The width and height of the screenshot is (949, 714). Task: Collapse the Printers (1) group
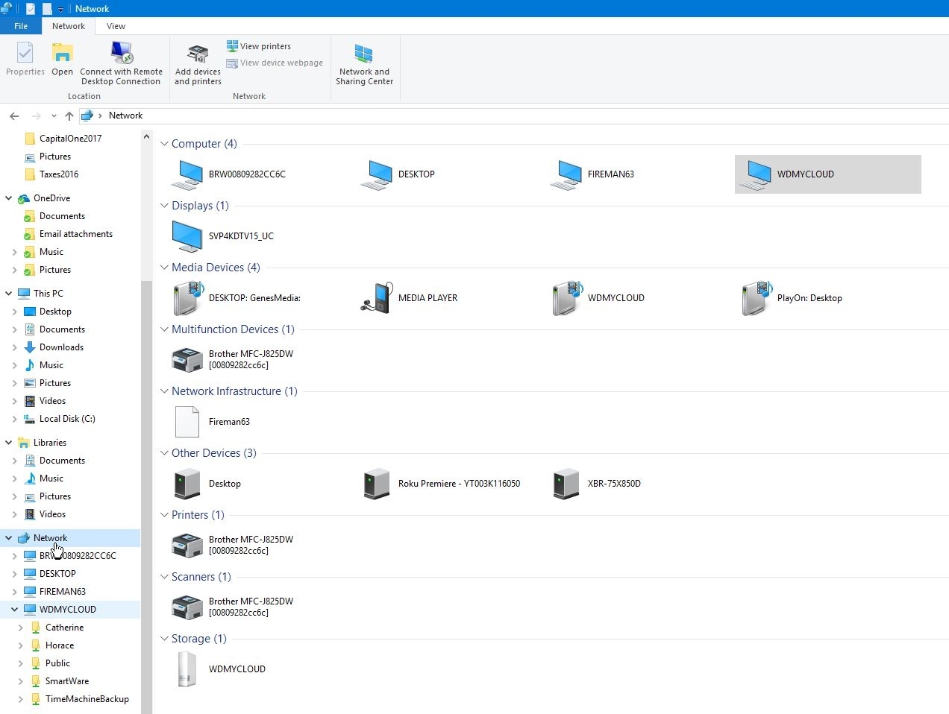click(x=164, y=515)
